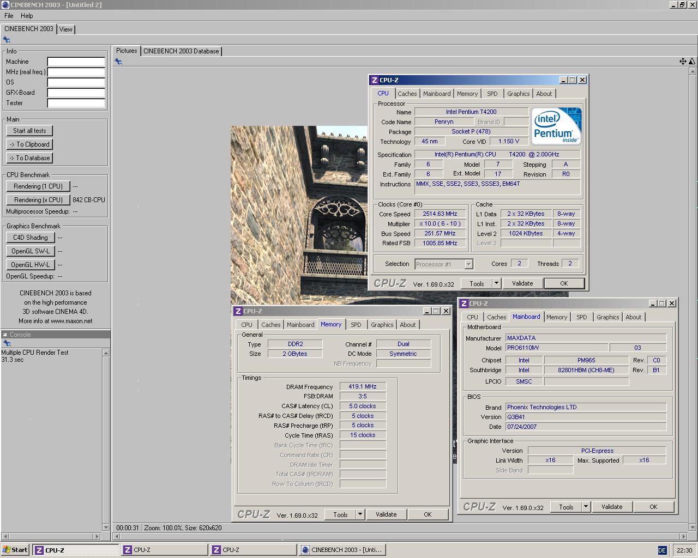Click the Z icon in CPU-Z Mainboard window title
The width and height of the screenshot is (698, 558).
[464, 304]
